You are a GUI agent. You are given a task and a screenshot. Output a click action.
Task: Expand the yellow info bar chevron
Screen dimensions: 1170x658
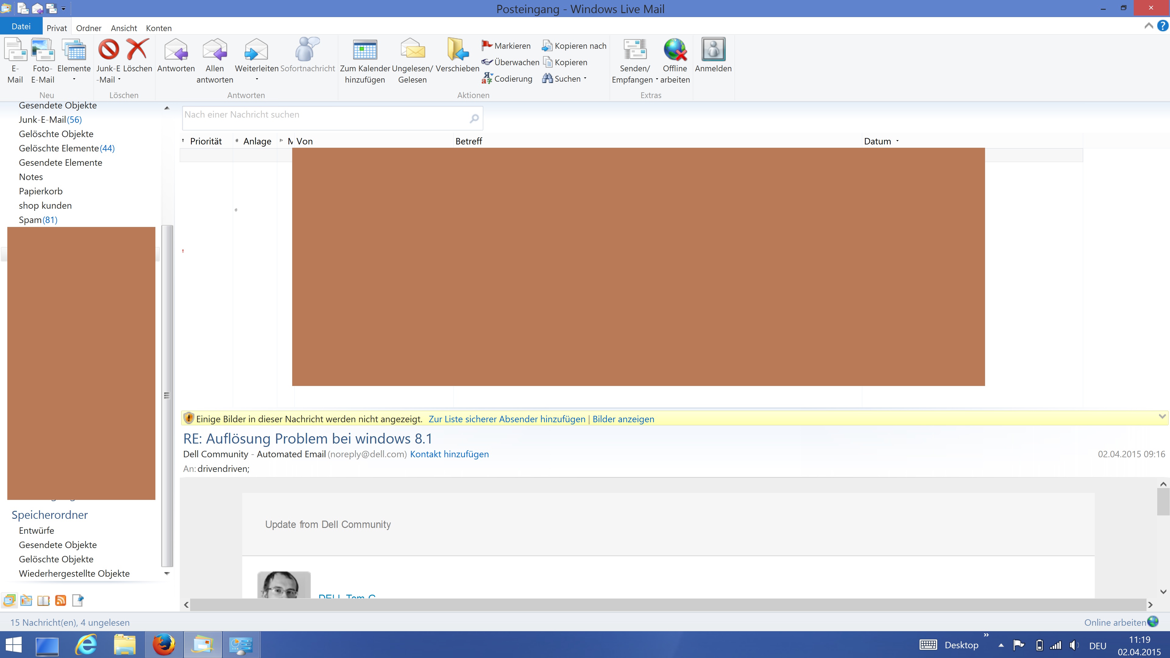pos(1162,416)
